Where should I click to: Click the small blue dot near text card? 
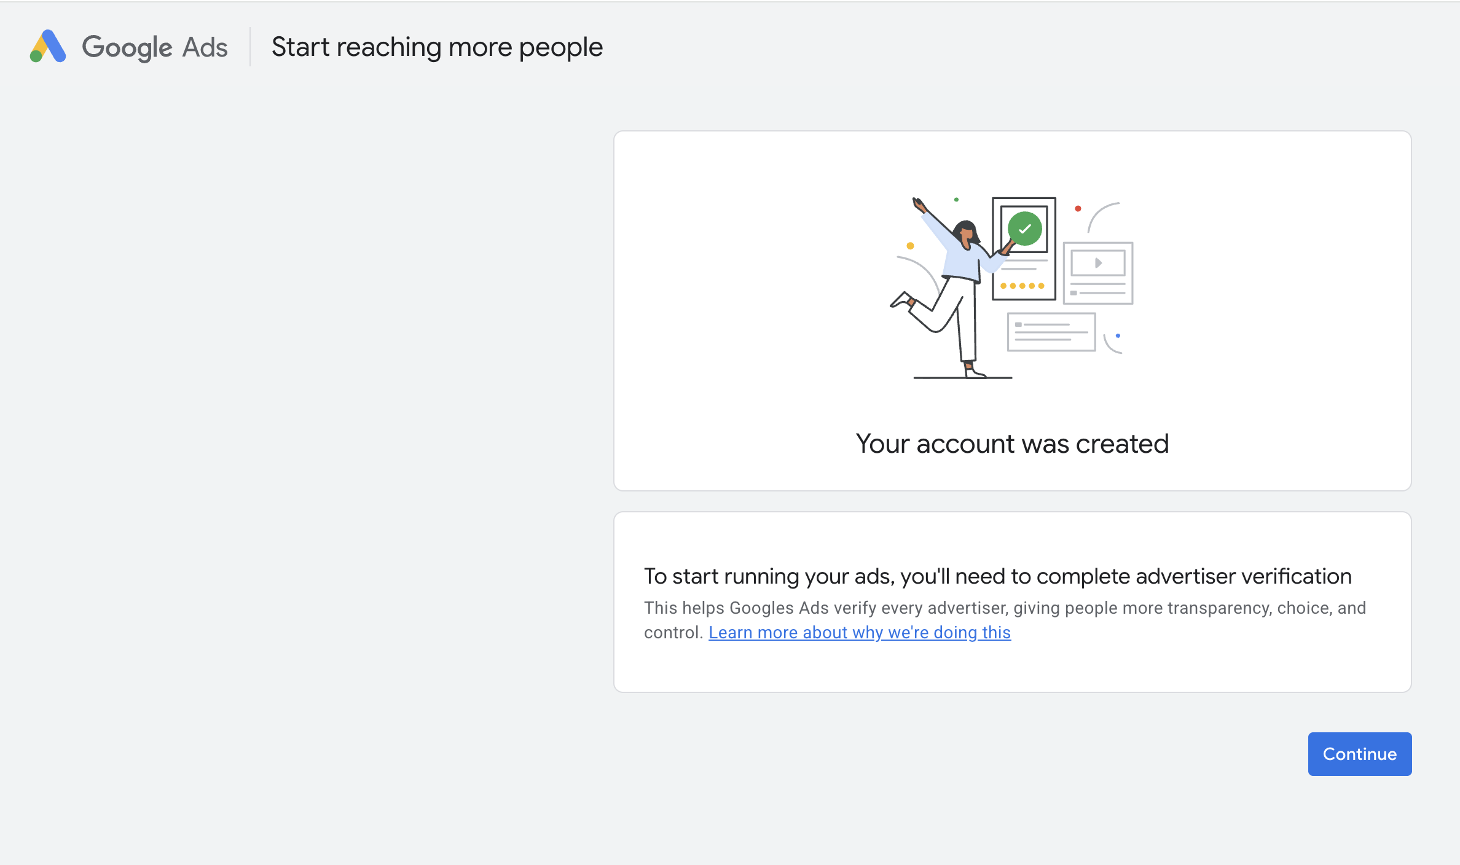click(x=1118, y=336)
